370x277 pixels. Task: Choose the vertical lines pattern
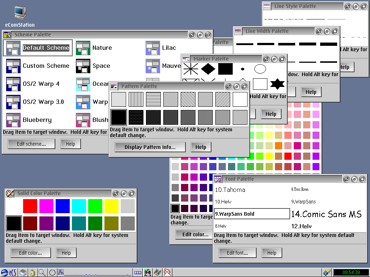(136, 100)
